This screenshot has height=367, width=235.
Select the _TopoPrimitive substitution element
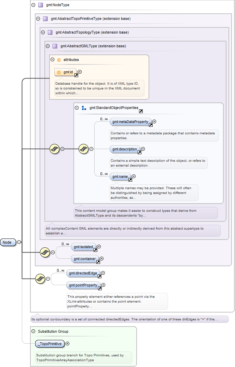pos(50,344)
